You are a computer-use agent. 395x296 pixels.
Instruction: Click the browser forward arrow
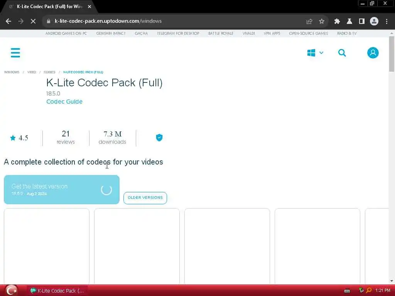point(21,21)
